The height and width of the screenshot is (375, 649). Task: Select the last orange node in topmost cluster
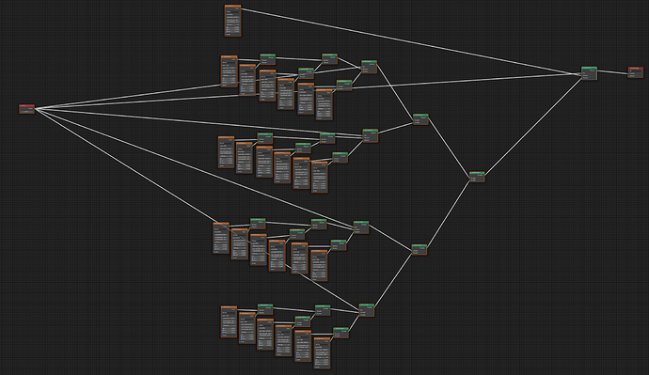coord(324,104)
